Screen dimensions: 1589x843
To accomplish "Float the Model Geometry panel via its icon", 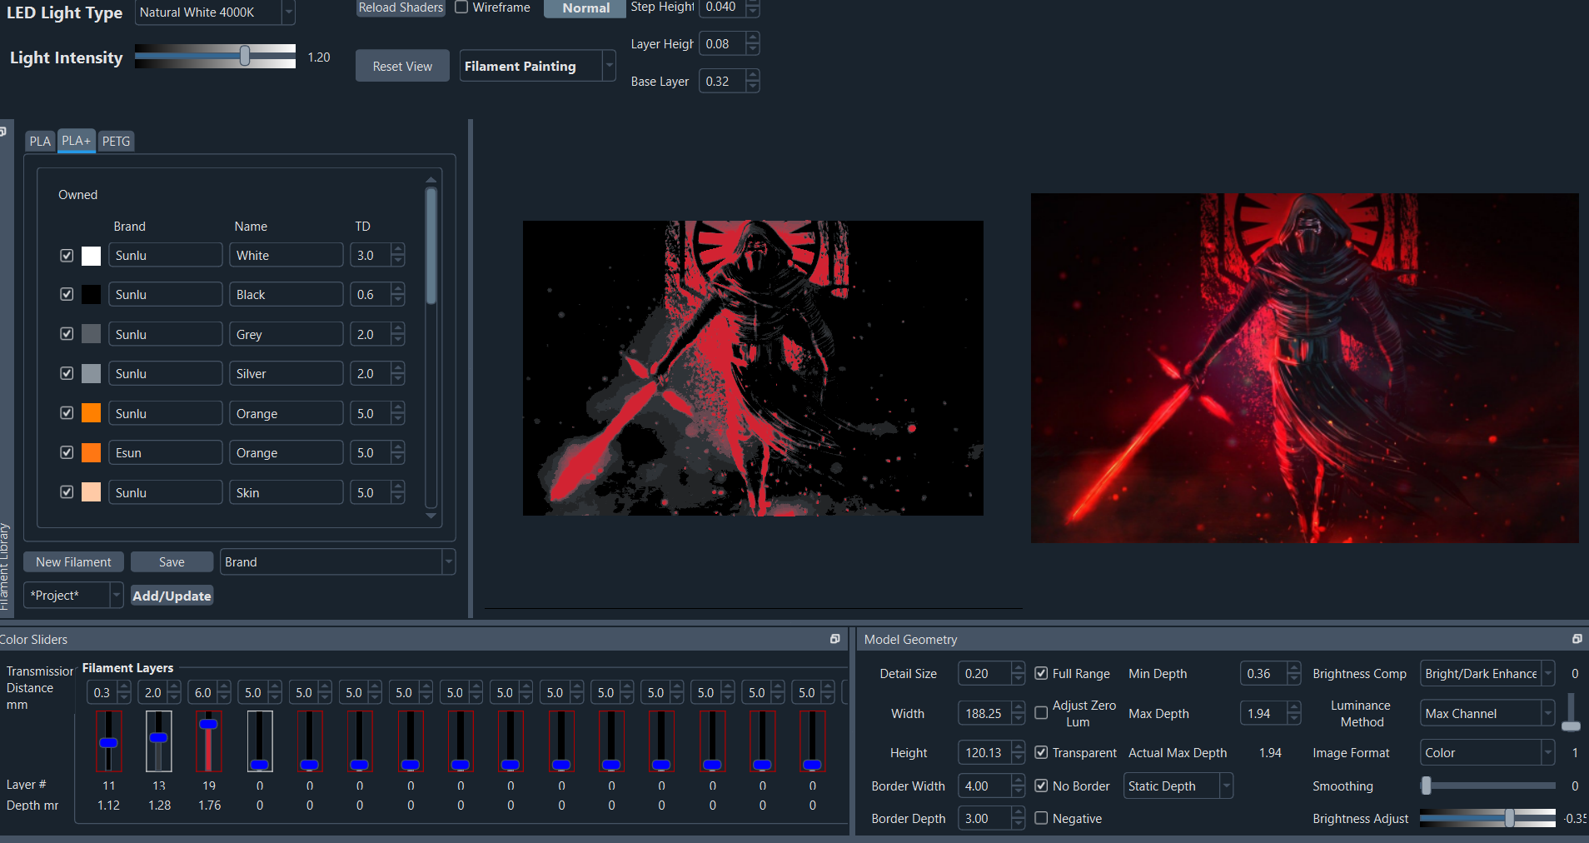I will click(1577, 639).
